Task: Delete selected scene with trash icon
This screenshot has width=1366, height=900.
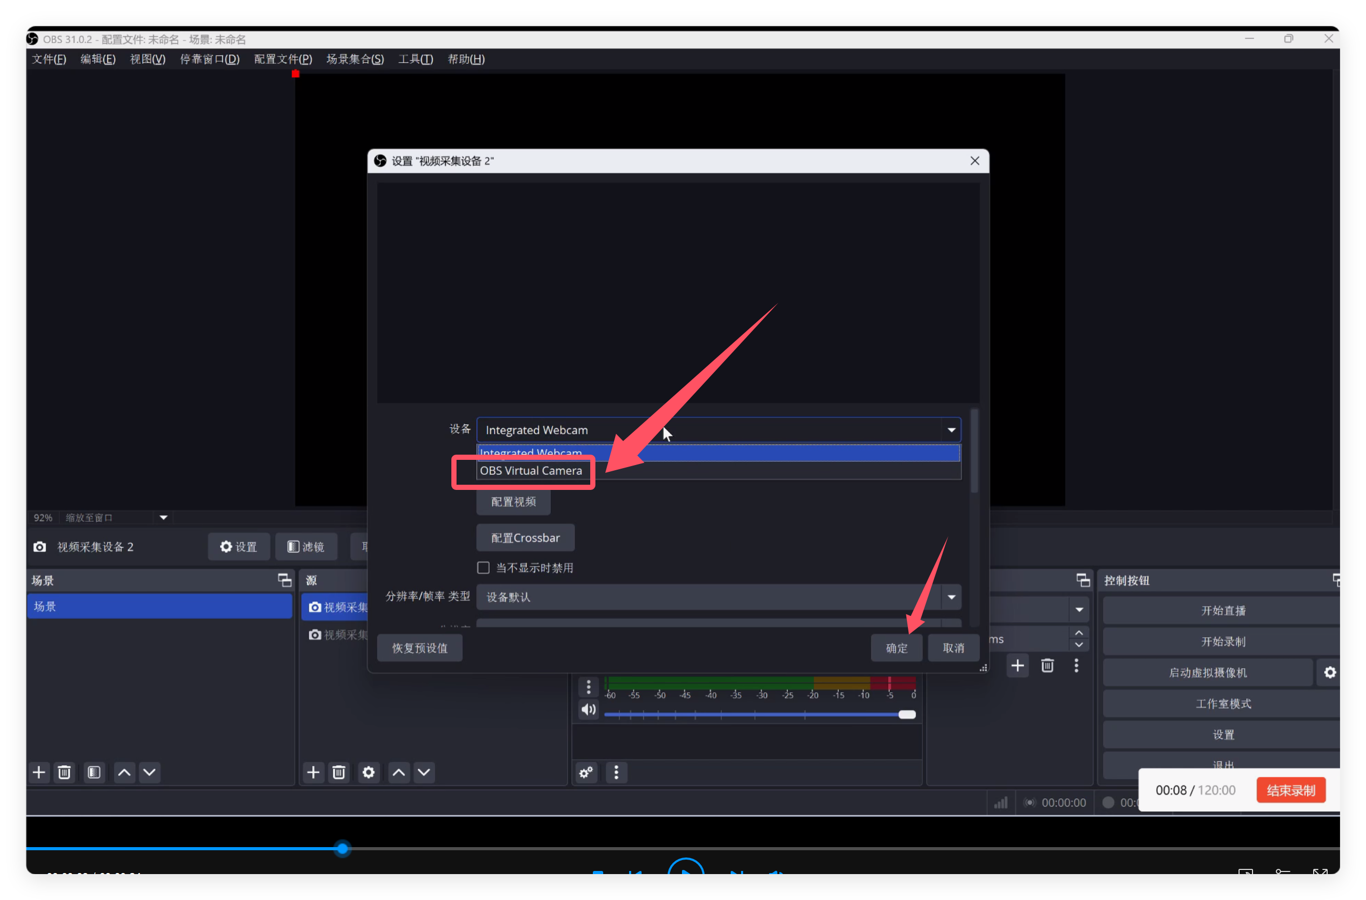Action: click(x=64, y=772)
